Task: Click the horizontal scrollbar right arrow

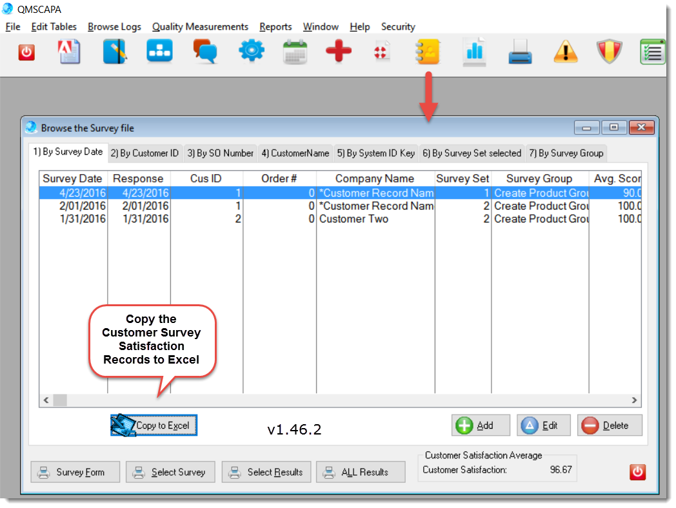Action: pos(634,400)
